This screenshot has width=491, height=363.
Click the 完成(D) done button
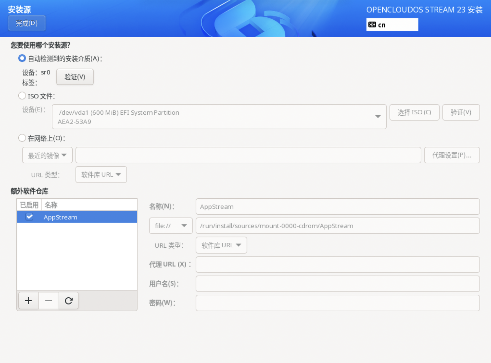(27, 23)
